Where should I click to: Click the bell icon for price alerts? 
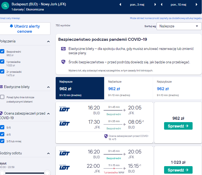(12, 26)
